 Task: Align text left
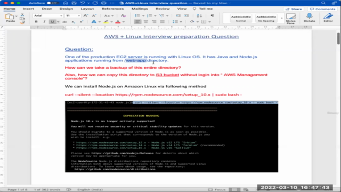point(137,22)
